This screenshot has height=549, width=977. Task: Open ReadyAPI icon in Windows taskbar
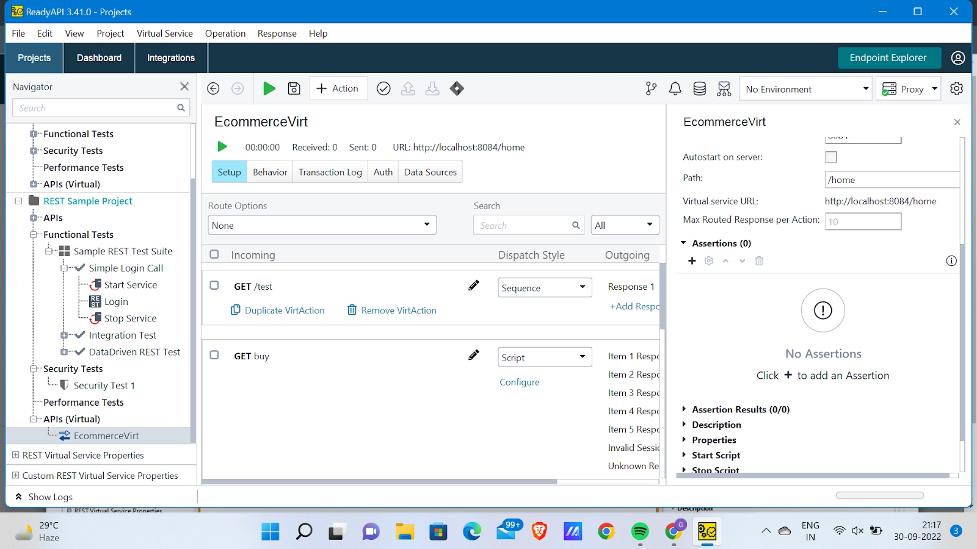point(707,532)
